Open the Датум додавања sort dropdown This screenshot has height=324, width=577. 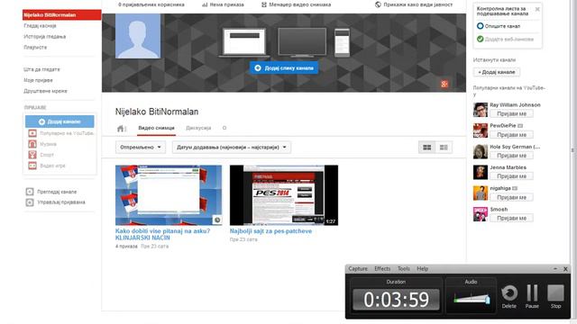coord(232,148)
